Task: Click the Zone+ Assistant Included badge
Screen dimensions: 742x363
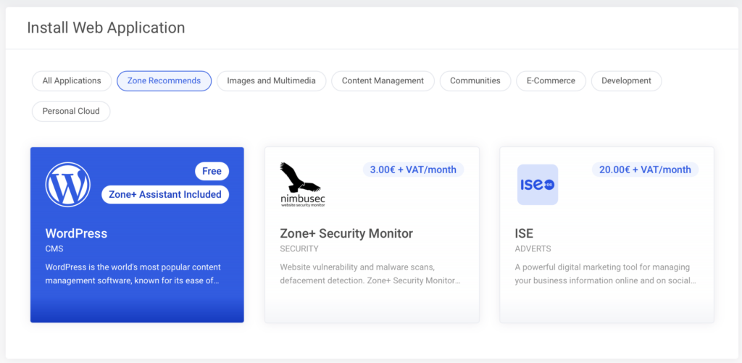Action: coord(165,194)
